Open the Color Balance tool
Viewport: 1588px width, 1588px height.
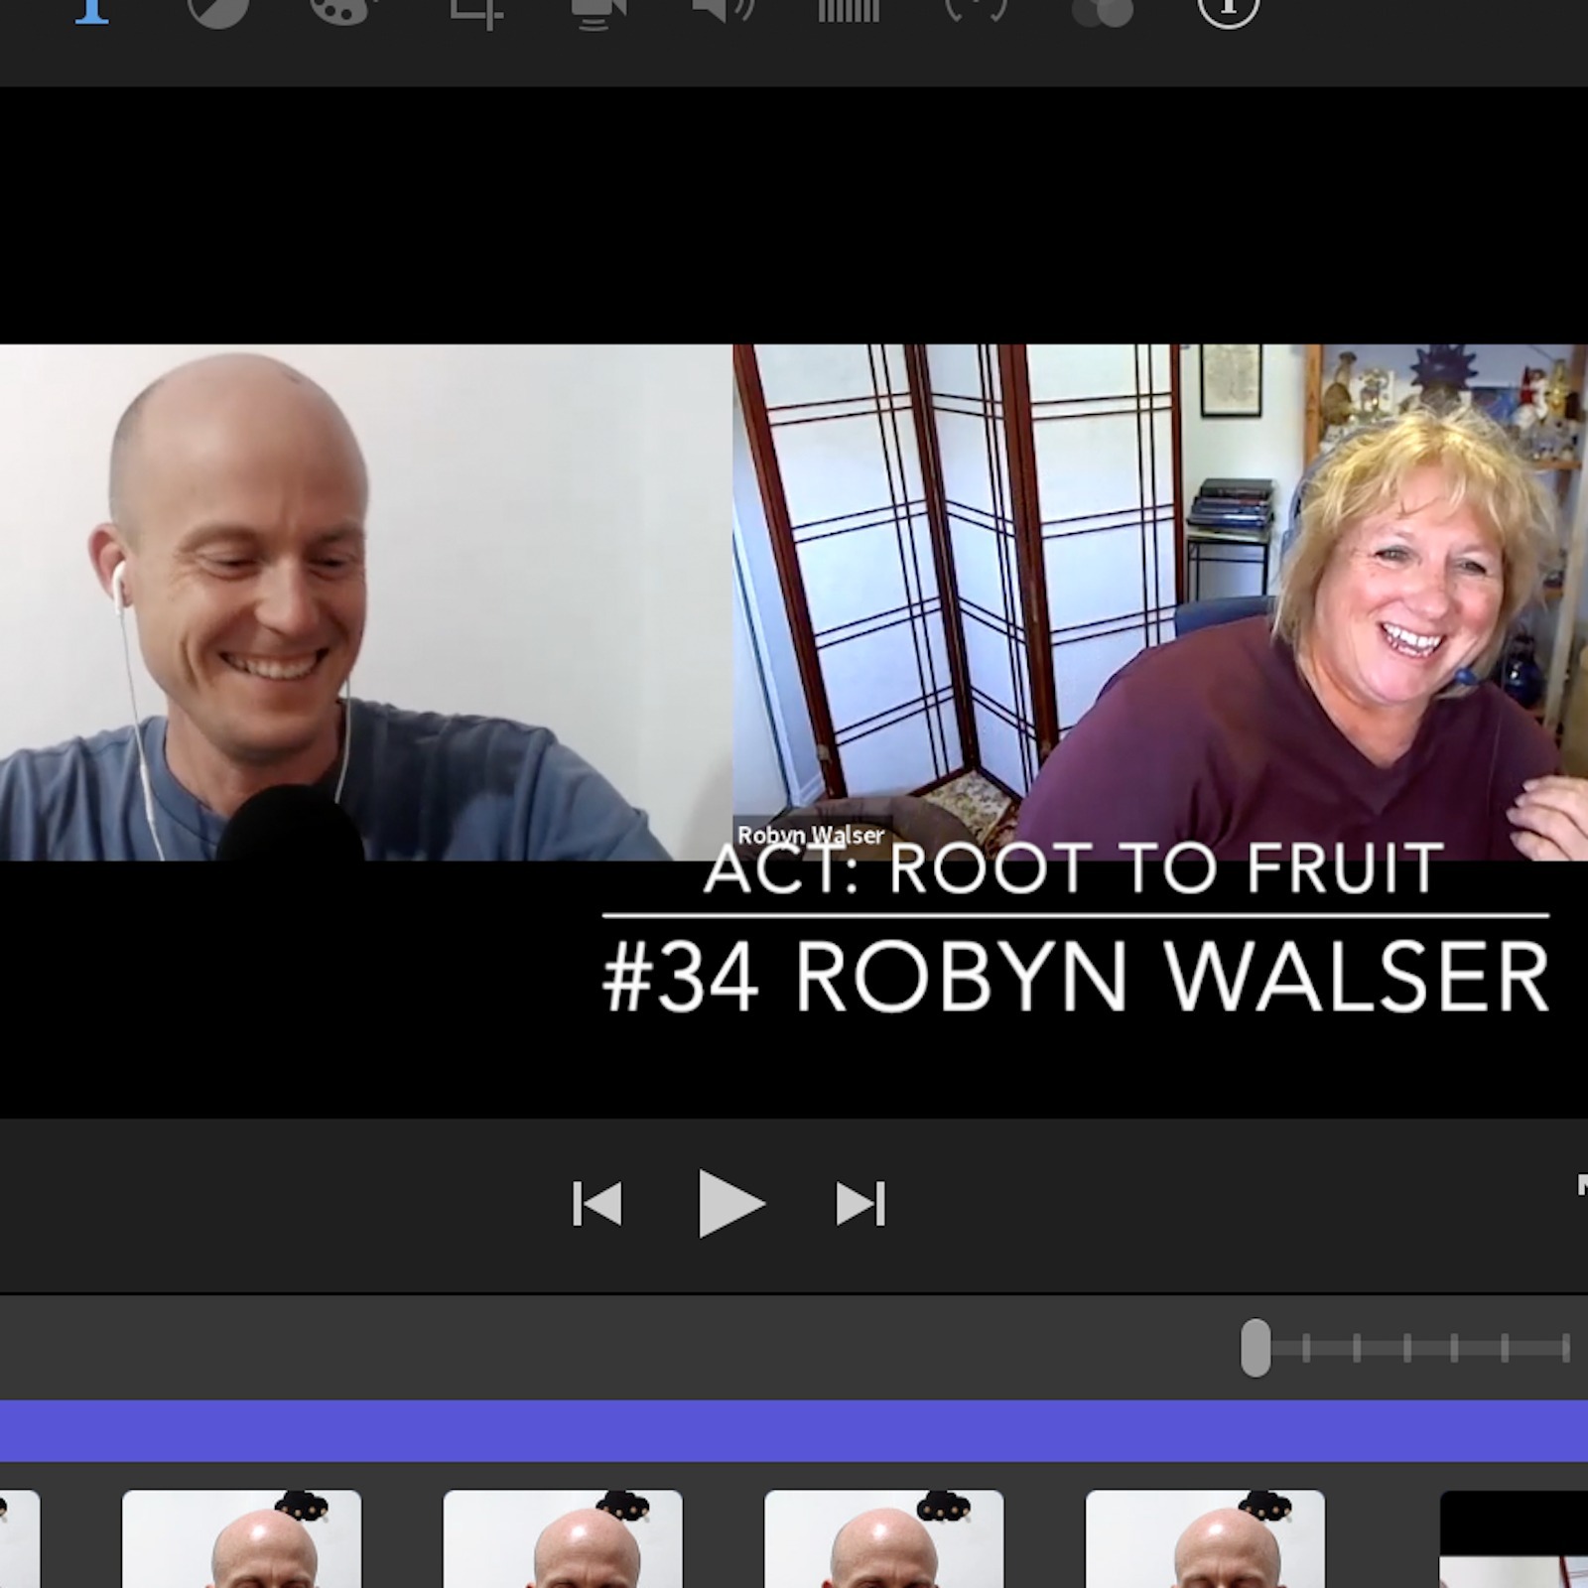[x=217, y=10]
